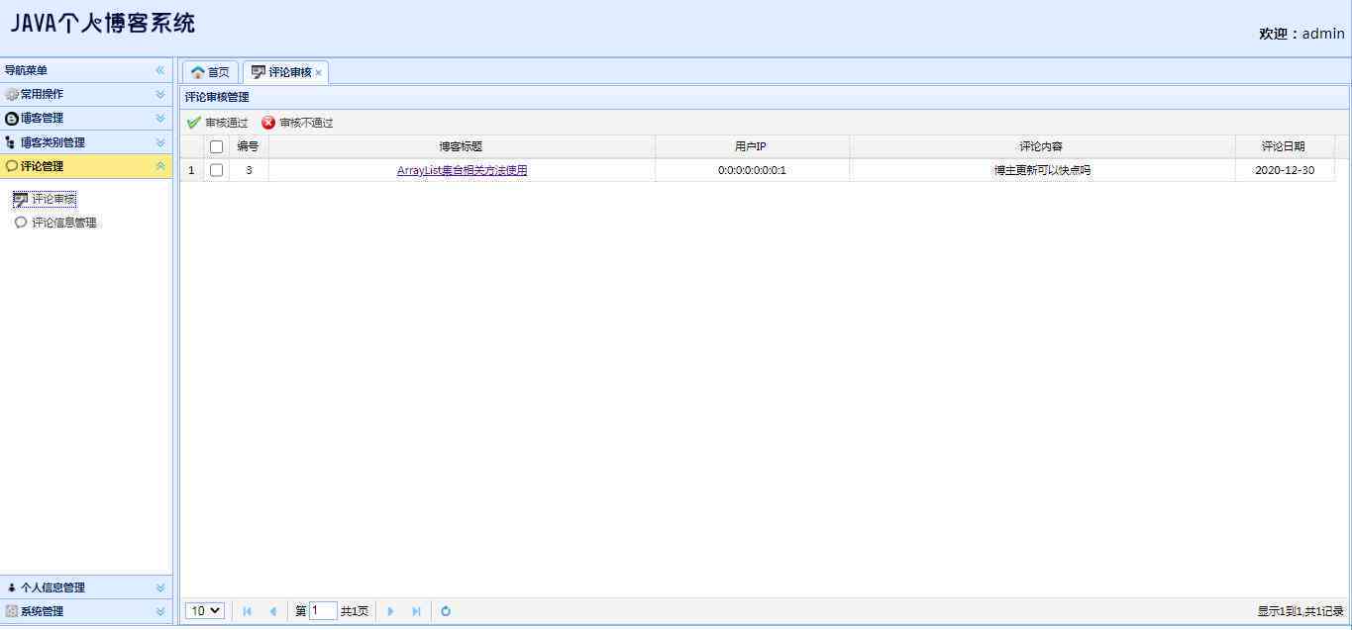Check the select-all header checkbox
Image resolution: width=1352 pixels, height=630 pixels.
216,146
